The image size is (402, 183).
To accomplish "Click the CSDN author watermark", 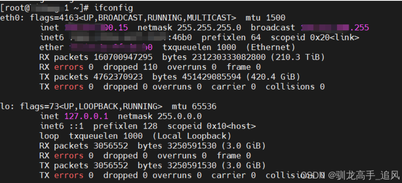I will point(349,175).
